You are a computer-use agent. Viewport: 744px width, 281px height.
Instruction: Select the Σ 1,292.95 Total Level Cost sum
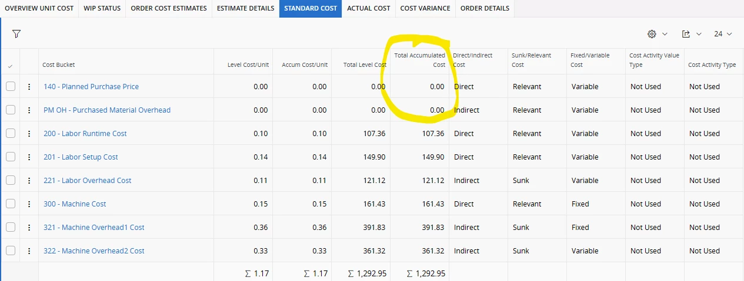pos(367,273)
